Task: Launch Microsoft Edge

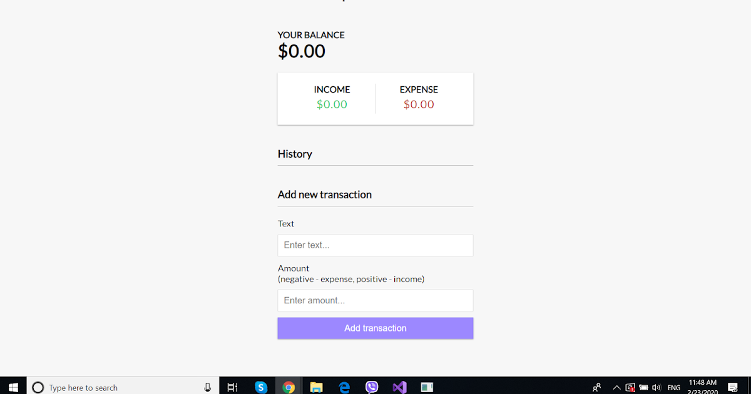Action: click(x=344, y=386)
